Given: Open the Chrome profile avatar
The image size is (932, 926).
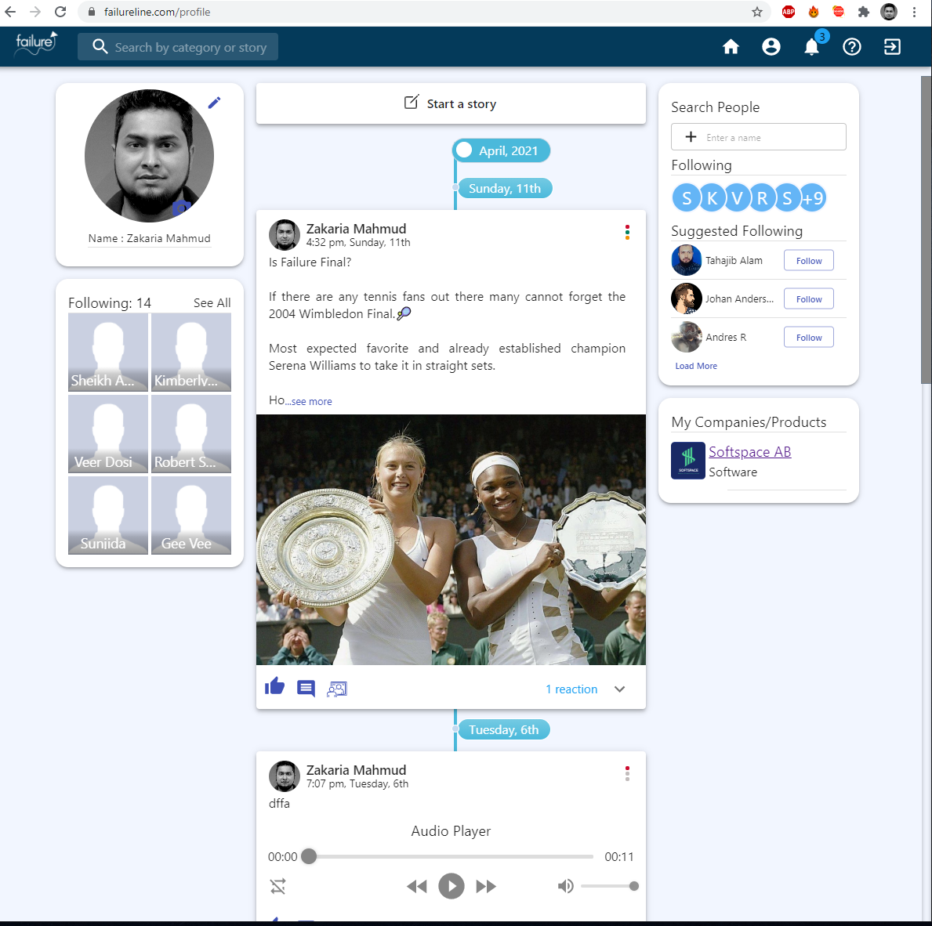Looking at the screenshot, I should 889,12.
